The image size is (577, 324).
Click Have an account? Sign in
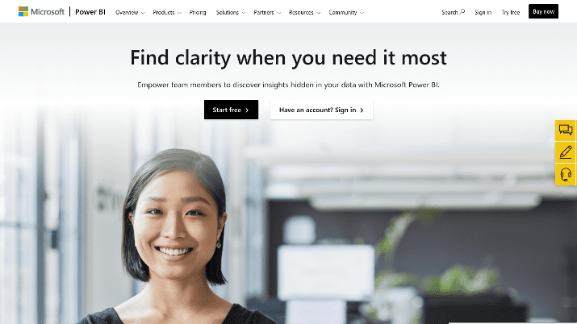(x=321, y=110)
